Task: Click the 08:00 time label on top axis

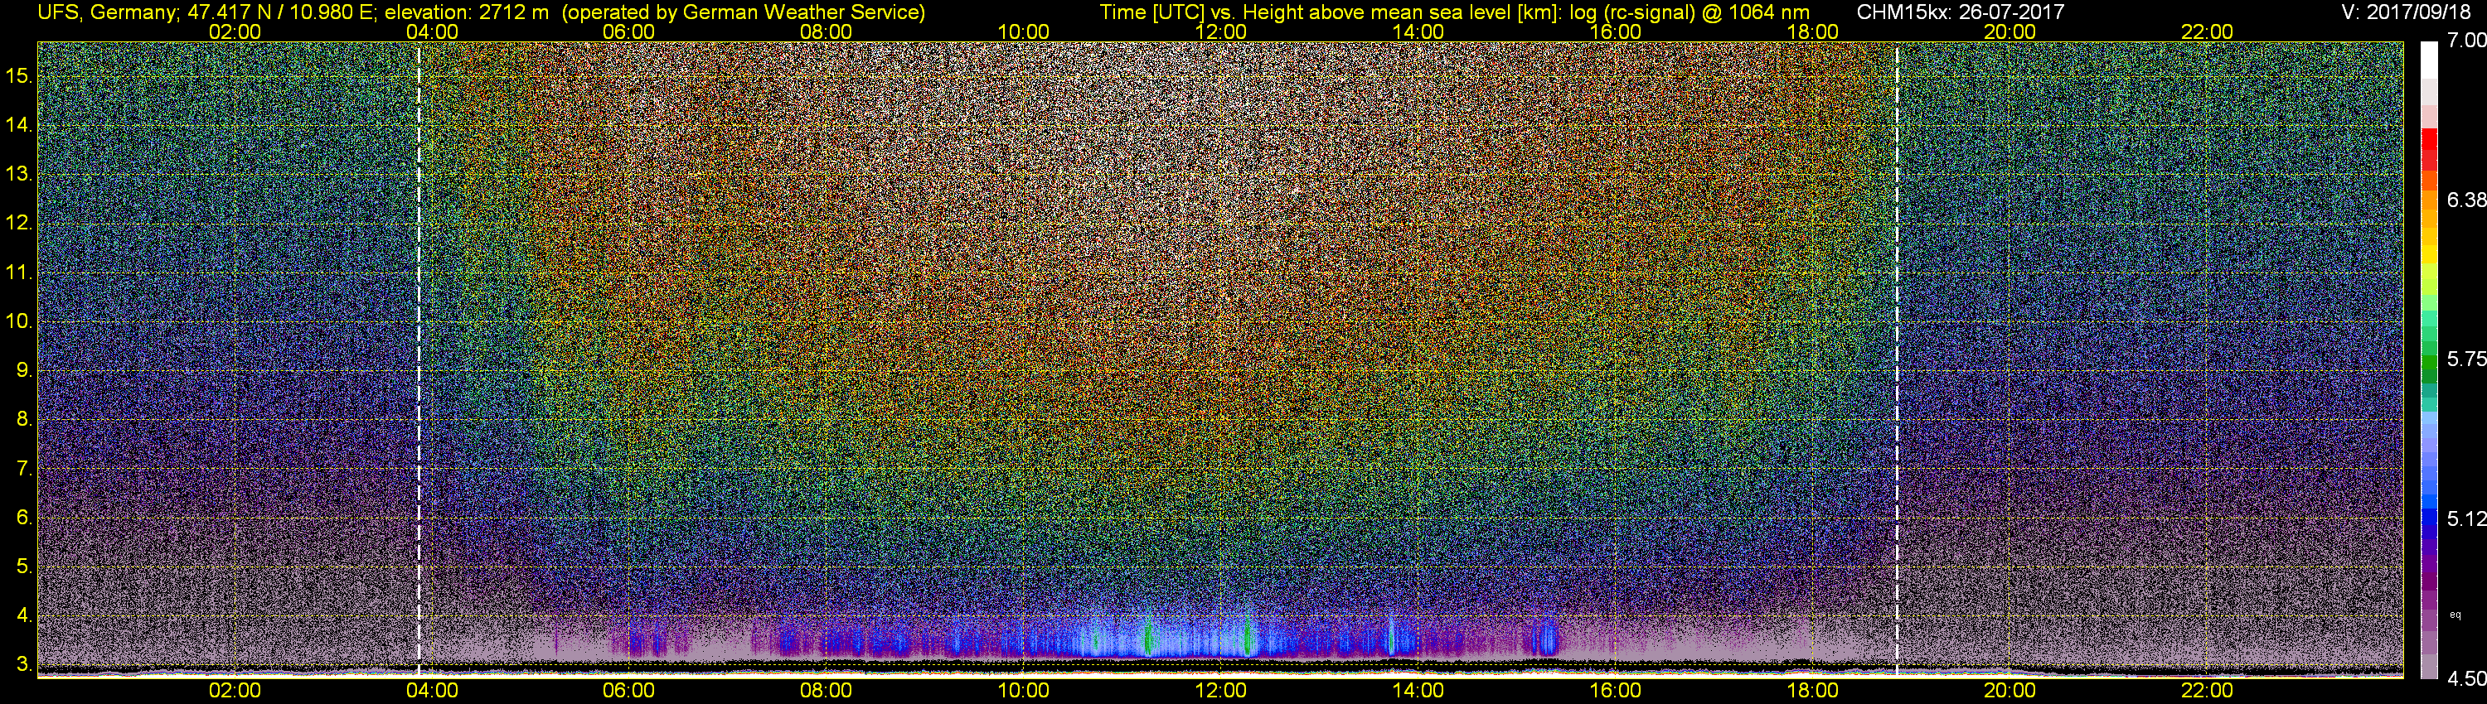Action: point(826,31)
